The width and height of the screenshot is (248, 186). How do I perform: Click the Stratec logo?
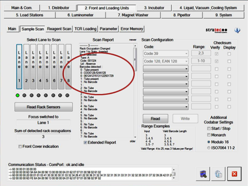click(215, 30)
